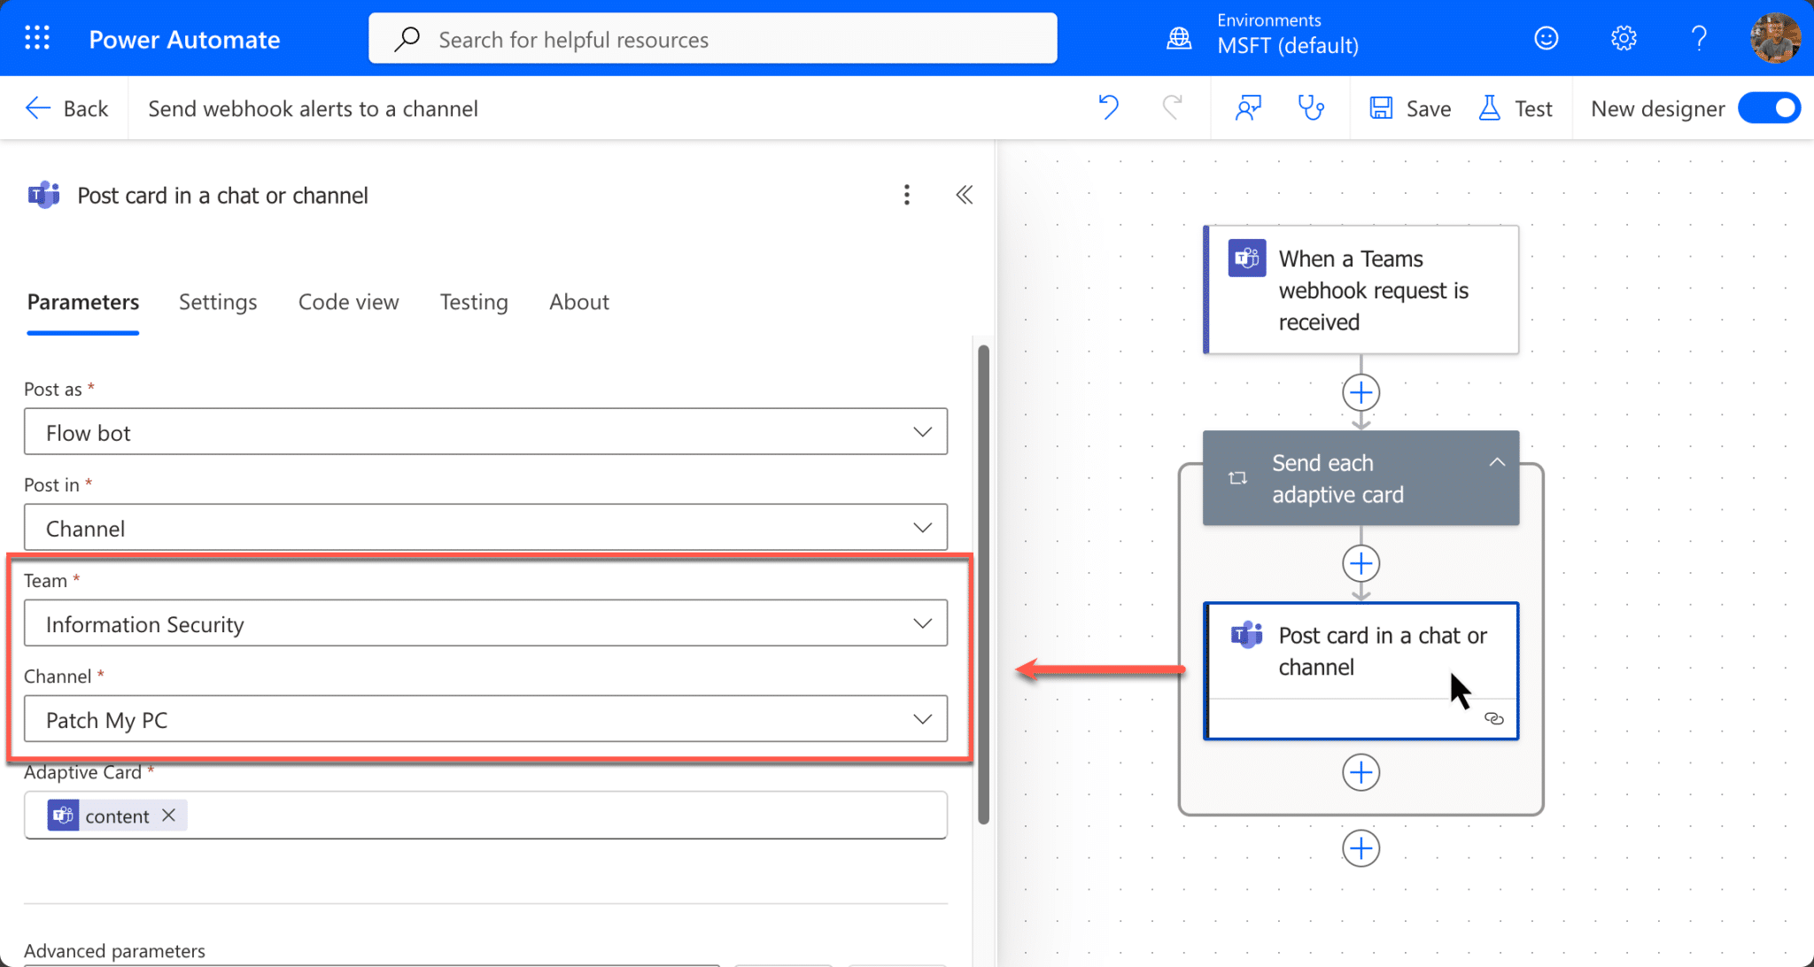
Task: Collapse the Send each adaptive card loop
Action: coord(1497,461)
